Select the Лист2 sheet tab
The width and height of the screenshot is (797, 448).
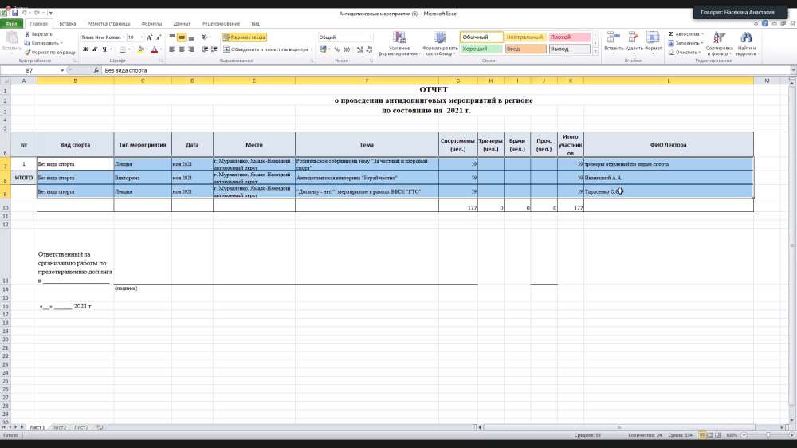[x=59, y=427]
